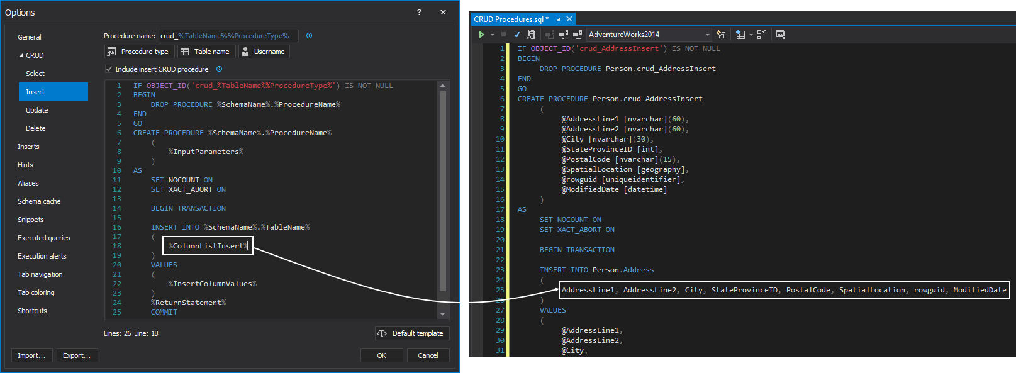
Task: Click the display estimated execution plan icon
Action: pos(530,35)
